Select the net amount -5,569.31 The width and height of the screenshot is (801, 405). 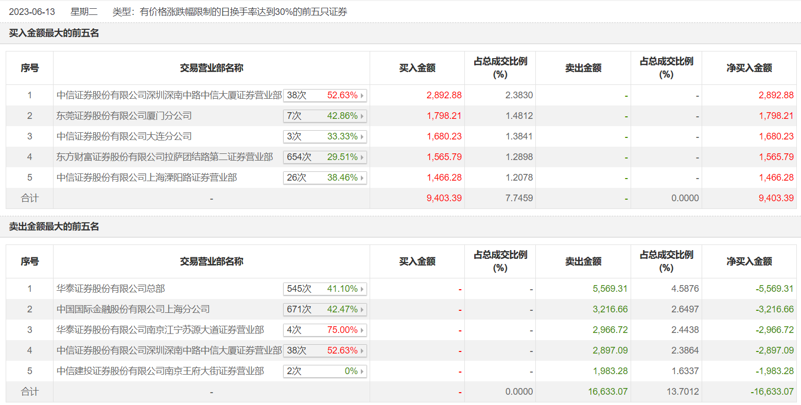[x=775, y=289]
